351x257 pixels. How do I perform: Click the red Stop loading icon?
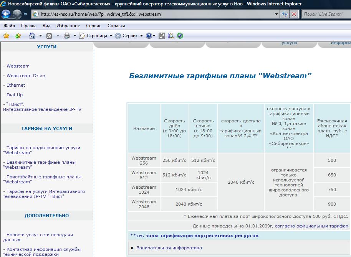coord(294,14)
